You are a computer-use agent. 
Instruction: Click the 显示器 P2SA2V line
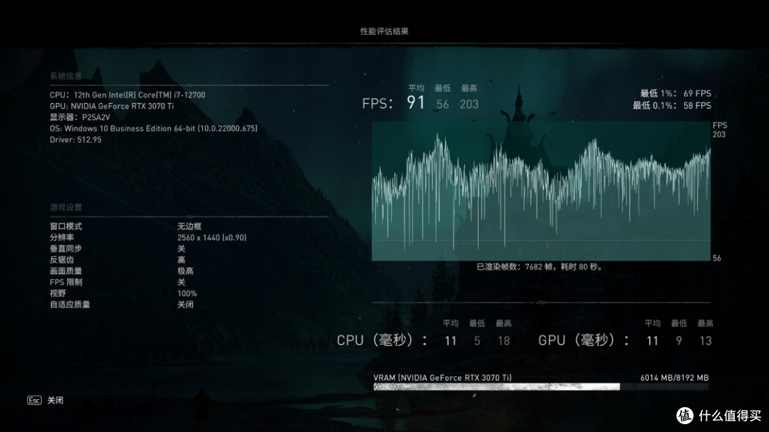tap(80, 117)
